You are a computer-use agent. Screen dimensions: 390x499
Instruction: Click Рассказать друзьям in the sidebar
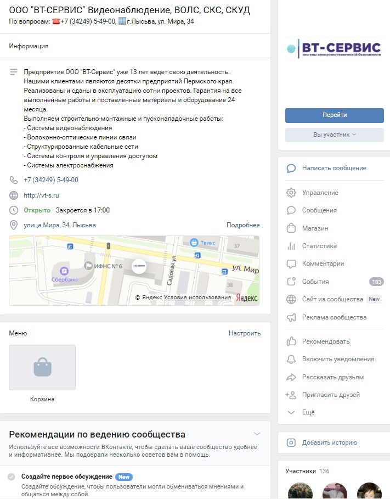pos(333,377)
